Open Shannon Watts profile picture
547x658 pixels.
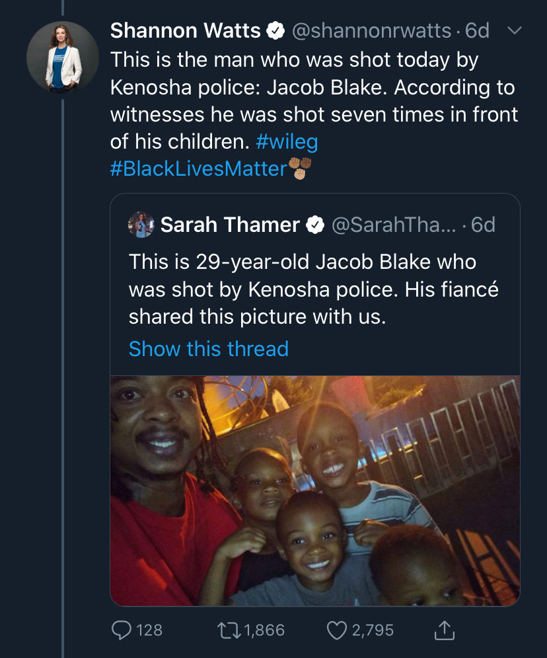(63, 57)
